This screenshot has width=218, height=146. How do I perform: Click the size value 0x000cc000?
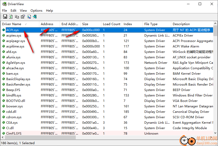coord(91,30)
